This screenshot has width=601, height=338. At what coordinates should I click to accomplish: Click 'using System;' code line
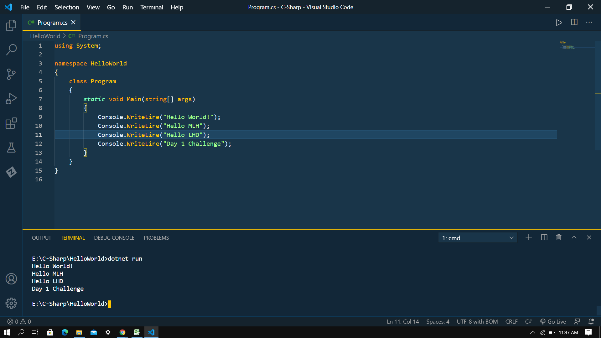tap(78, 46)
